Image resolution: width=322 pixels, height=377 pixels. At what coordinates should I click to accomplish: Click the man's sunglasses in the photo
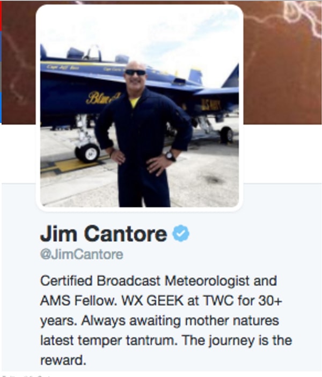pos(135,72)
